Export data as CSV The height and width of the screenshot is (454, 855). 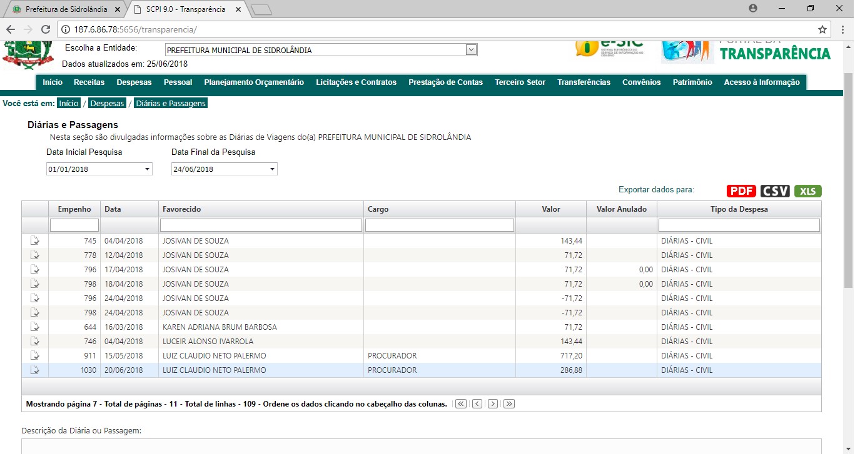click(776, 191)
